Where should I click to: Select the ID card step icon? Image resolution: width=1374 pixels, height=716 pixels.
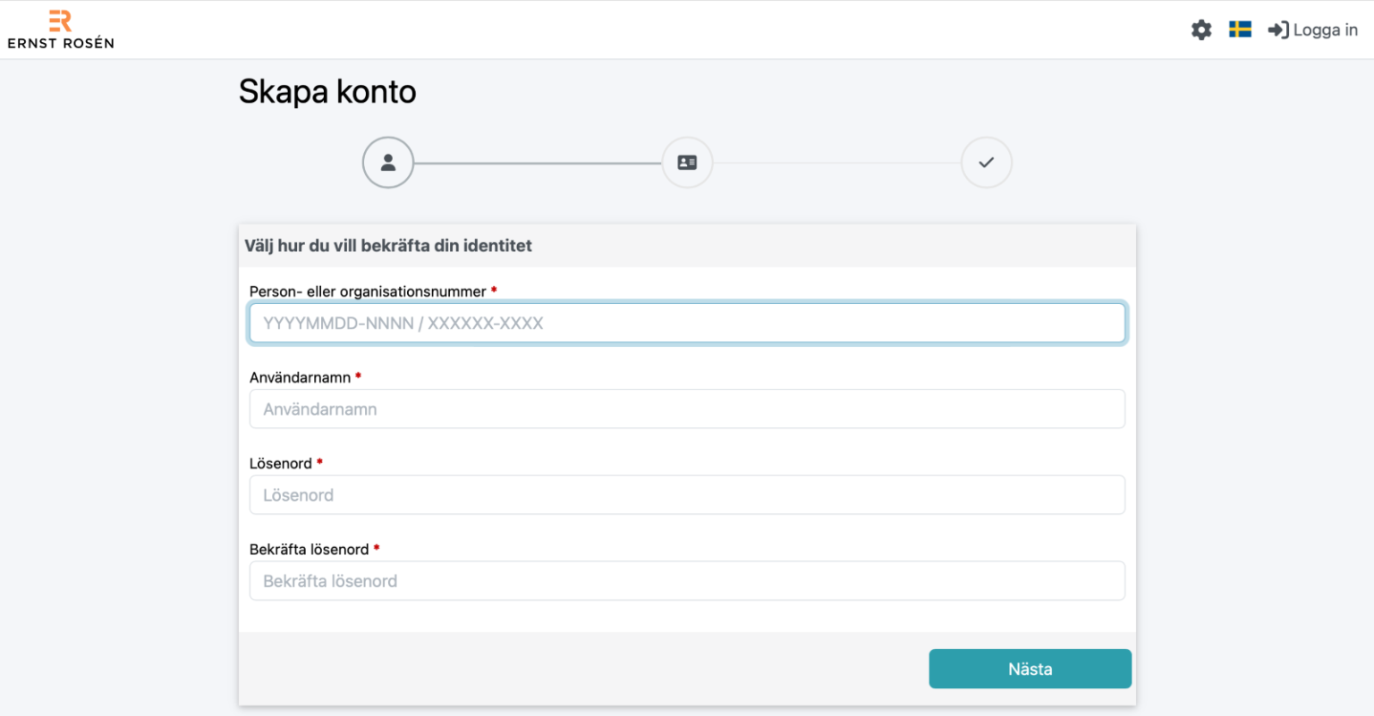[x=687, y=163]
